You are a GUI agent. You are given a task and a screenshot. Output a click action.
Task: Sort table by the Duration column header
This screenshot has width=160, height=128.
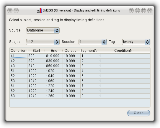(x=71, y=51)
